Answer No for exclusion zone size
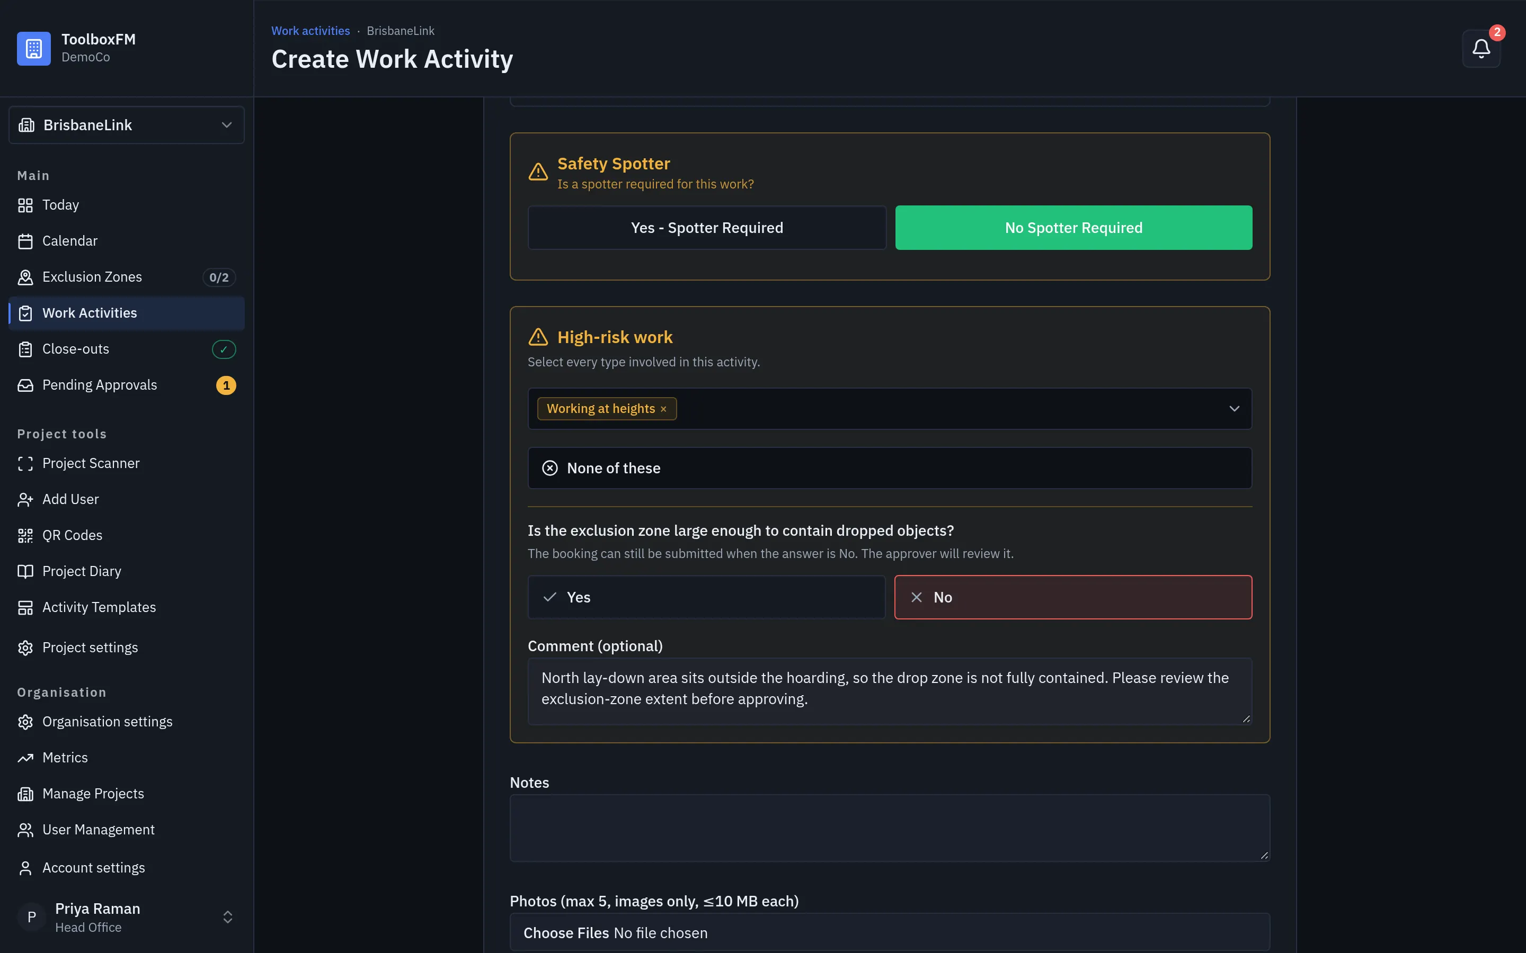The height and width of the screenshot is (953, 1526). tap(1072, 597)
